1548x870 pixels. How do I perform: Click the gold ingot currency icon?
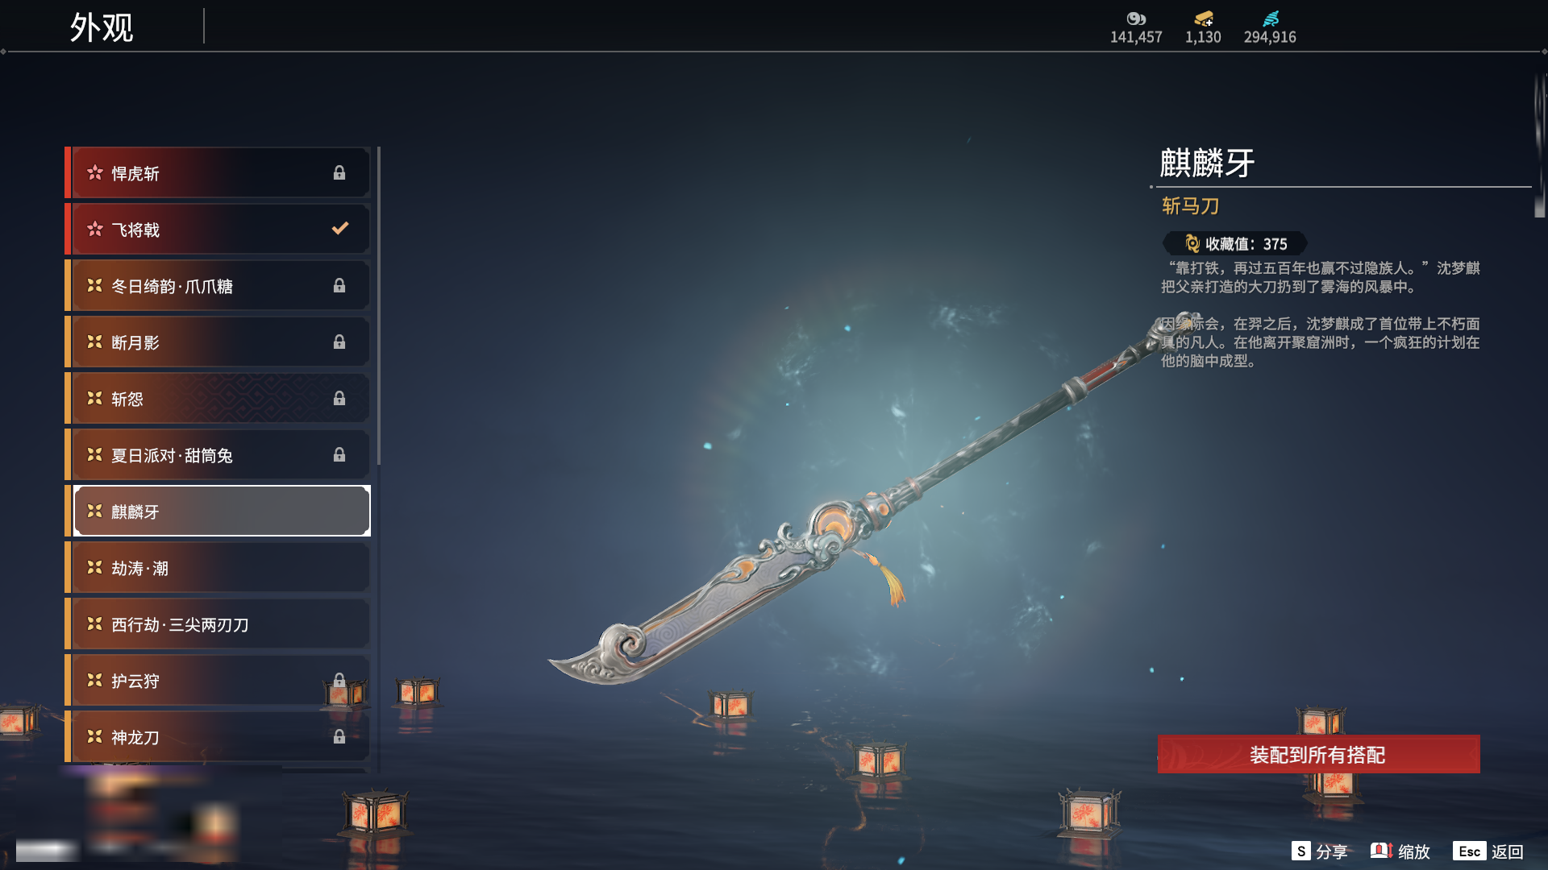1203,19
